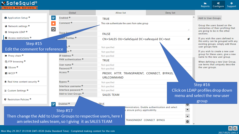Reset the rule with the undo icon

click(53, 29)
